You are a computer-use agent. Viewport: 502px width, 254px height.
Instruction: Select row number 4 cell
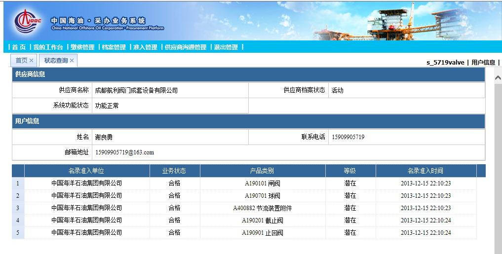coord(18,220)
